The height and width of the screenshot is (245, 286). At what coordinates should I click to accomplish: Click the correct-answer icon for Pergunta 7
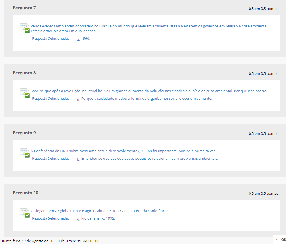coord(25,28)
